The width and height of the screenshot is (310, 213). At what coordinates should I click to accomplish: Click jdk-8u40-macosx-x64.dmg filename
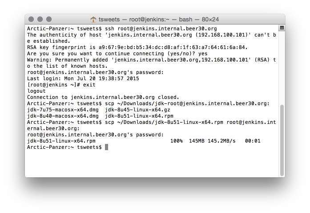(63, 116)
